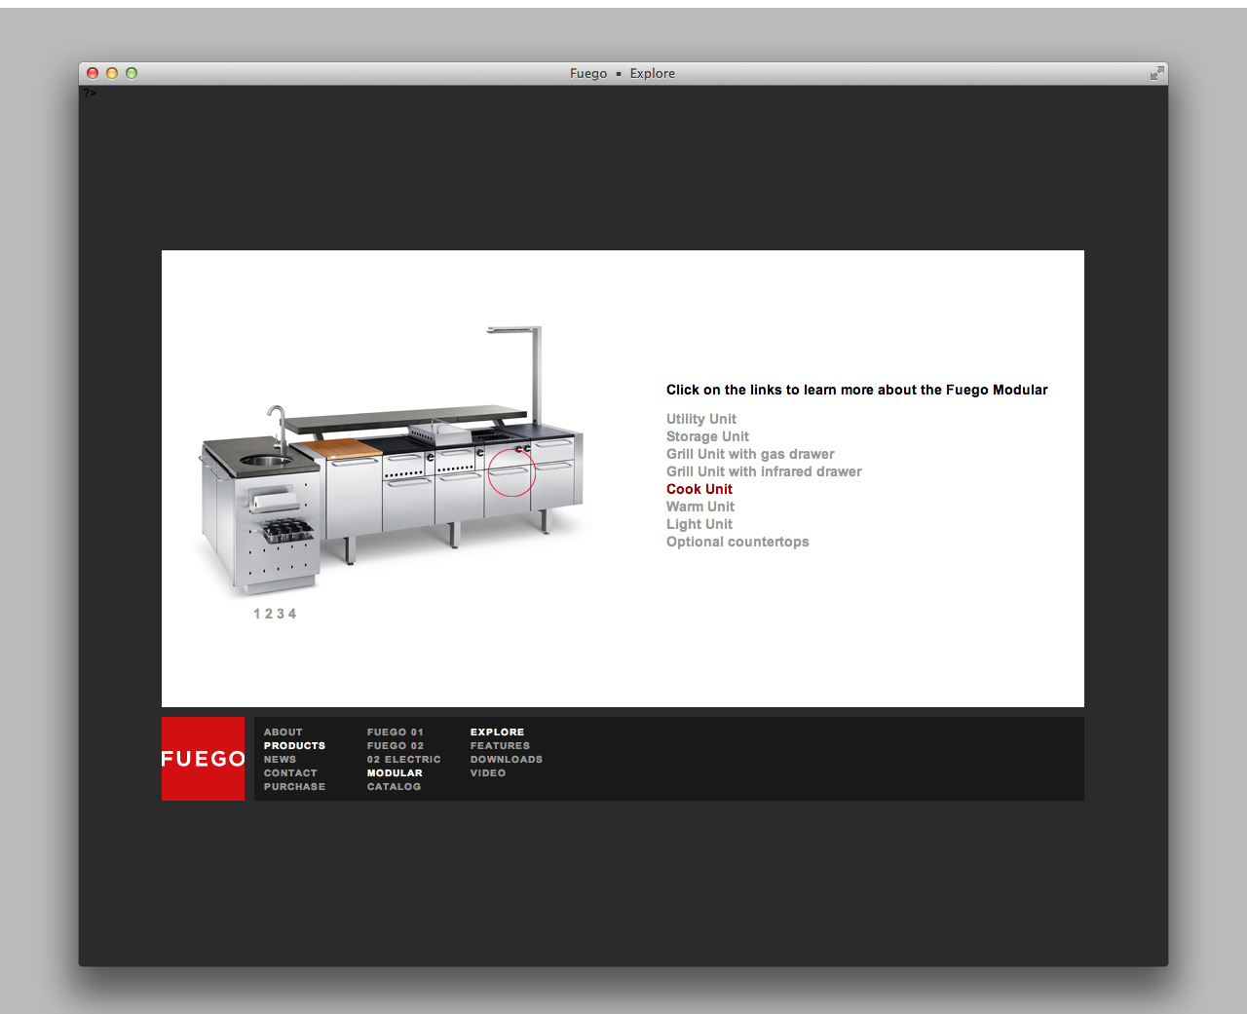Open the FEATURES submenu item
This screenshot has width=1247, height=1014.
coord(500,745)
